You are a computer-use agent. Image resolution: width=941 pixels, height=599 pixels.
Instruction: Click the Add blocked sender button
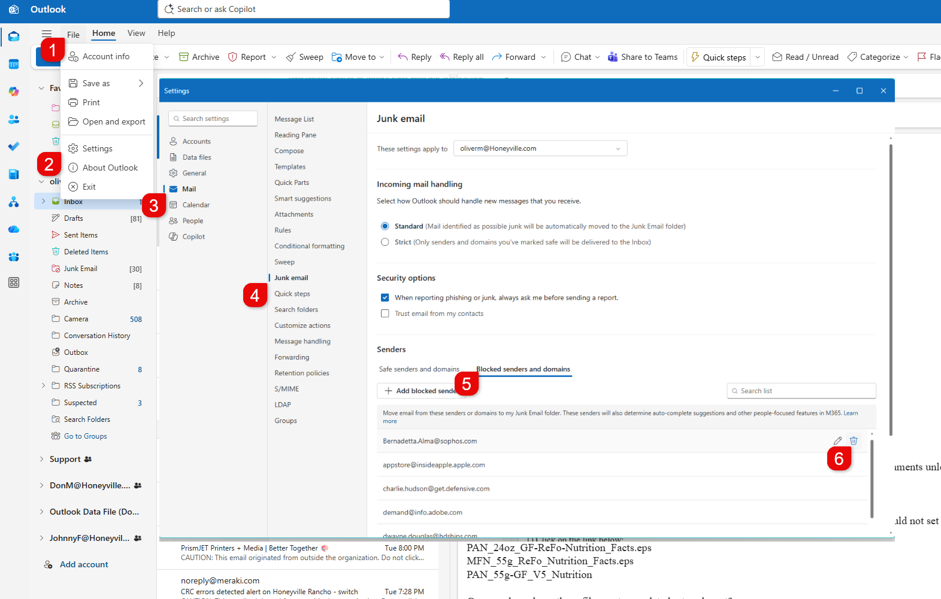point(420,391)
